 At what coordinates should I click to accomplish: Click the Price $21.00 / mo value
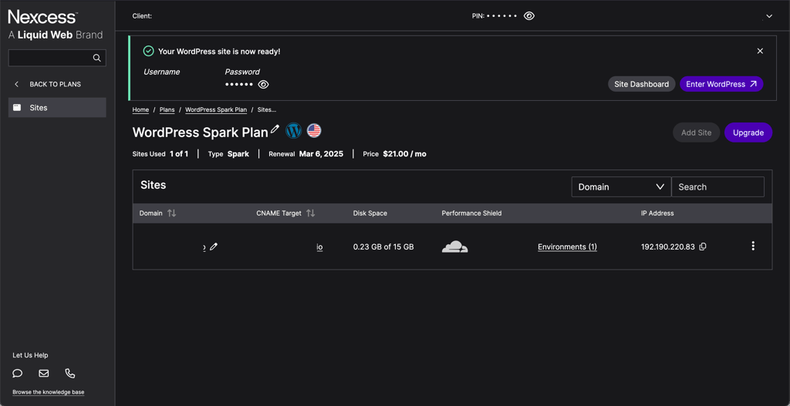tap(404, 154)
